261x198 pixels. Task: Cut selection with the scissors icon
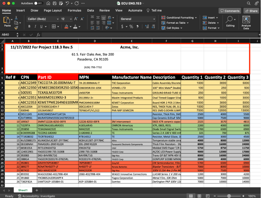(x=16, y=17)
